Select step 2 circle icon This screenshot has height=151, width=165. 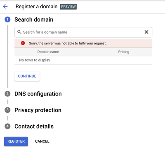tap(7, 94)
